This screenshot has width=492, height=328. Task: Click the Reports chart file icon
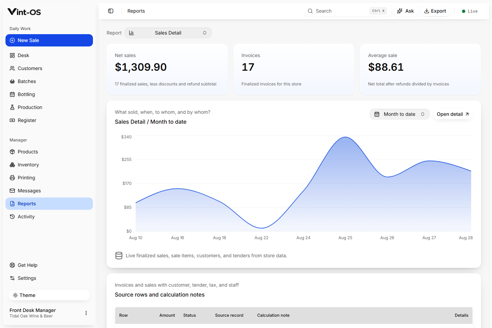click(12, 204)
